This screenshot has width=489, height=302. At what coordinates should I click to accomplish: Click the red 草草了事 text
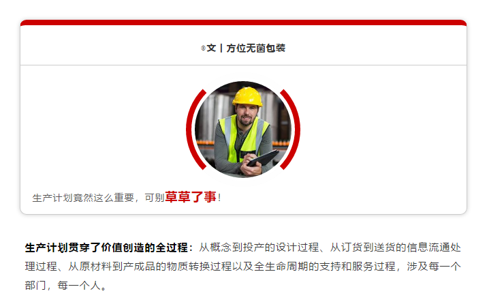tap(191, 197)
